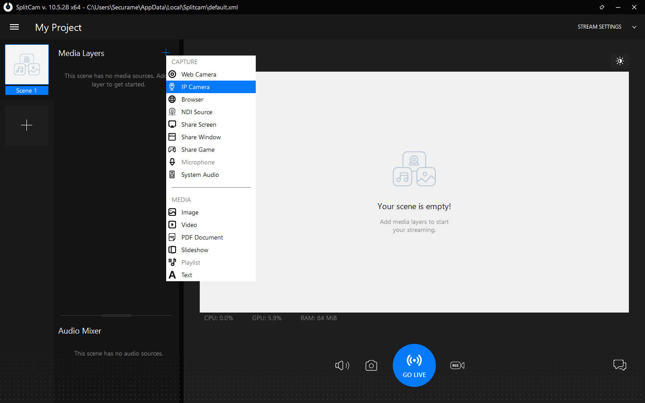The image size is (645, 403).
Task: Click the Share Window icon
Action: (x=172, y=137)
